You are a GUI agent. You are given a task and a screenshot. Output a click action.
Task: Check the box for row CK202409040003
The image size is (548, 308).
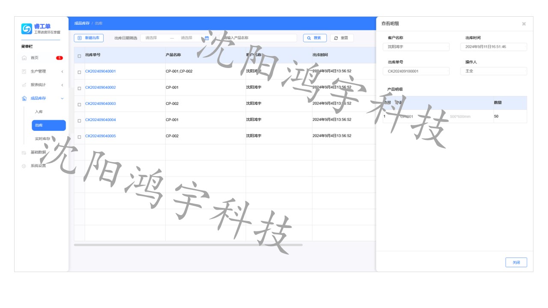tap(79, 104)
